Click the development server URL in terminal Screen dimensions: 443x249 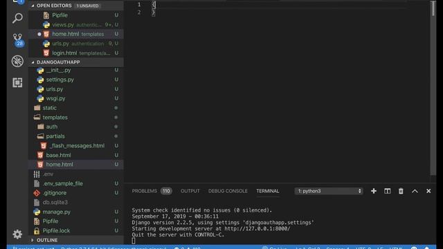pos(257,229)
